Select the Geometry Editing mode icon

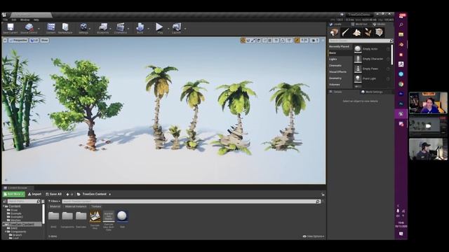tap(379, 33)
